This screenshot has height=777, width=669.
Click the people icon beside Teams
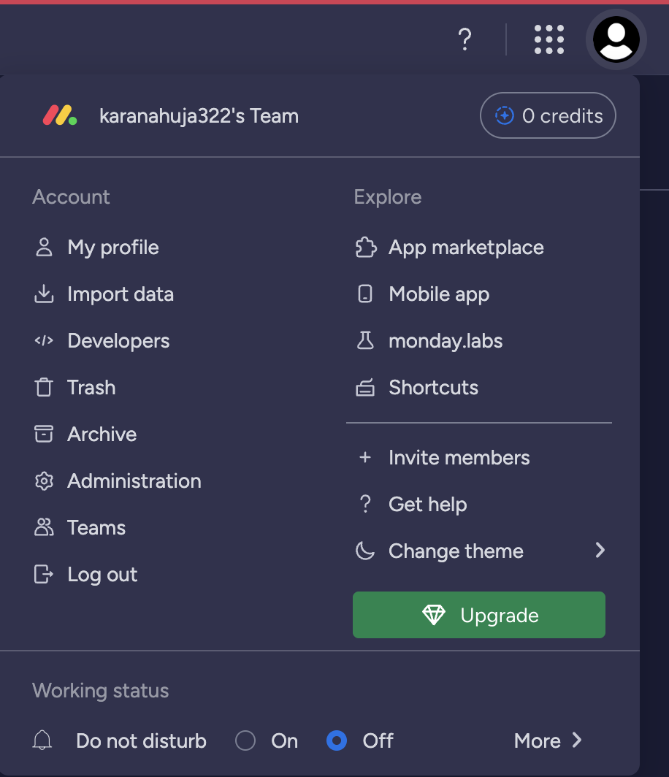tap(44, 527)
